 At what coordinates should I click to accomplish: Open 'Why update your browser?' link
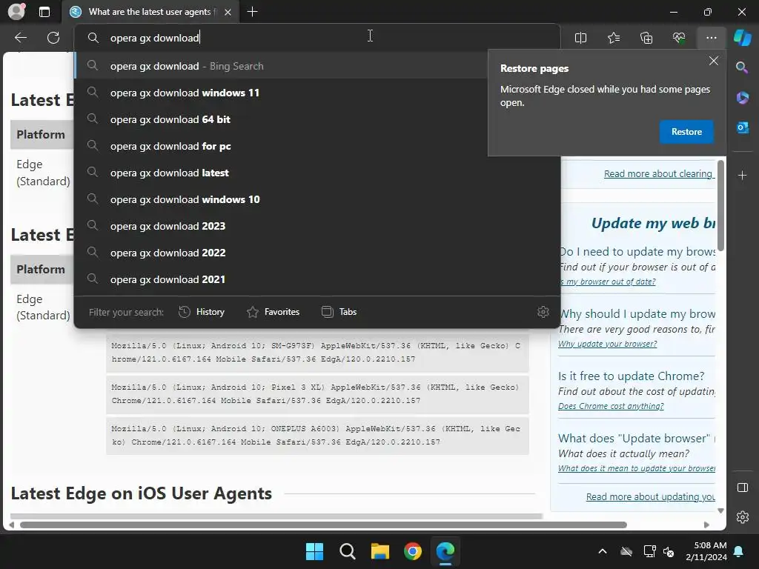pyautogui.click(x=607, y=344)
